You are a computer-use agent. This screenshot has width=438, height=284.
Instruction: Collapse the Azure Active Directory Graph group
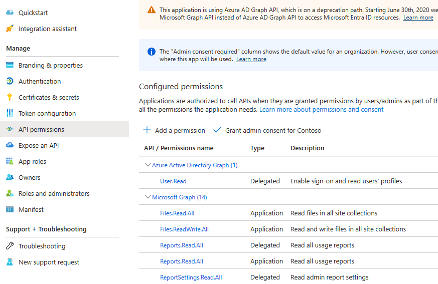pyautogui.click(x=148, y=165)
